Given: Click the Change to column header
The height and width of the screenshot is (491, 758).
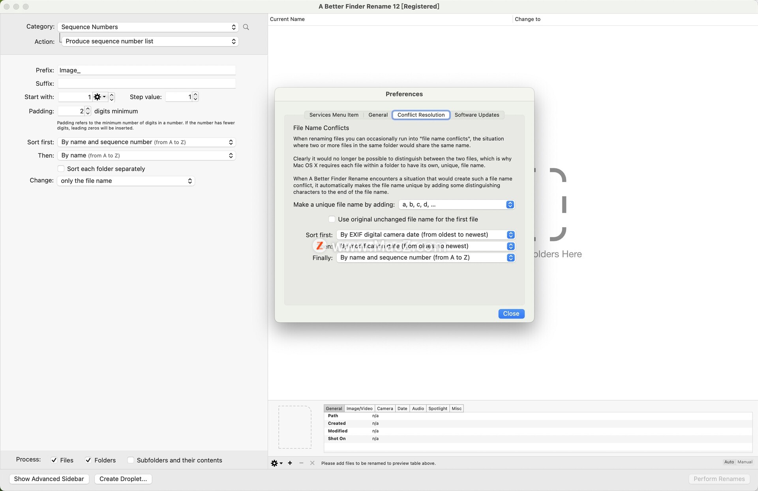Looking at the screenshot, I should pos(635,19).
